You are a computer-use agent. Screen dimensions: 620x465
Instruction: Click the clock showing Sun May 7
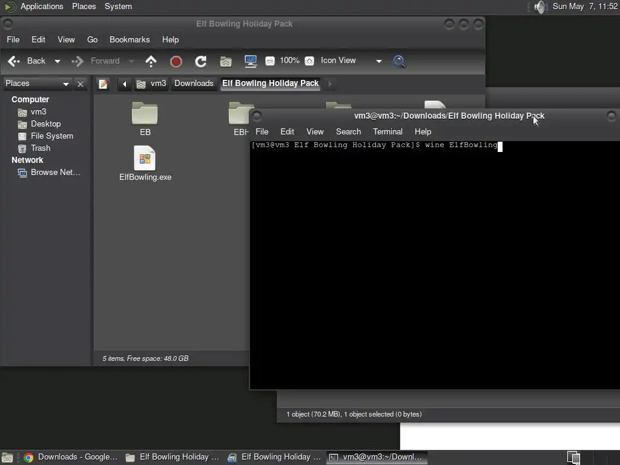tap(585, 6)
